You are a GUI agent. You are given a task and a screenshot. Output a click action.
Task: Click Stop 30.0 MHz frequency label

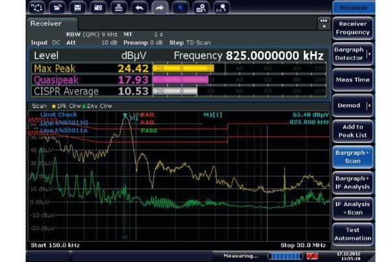[303, 245]
